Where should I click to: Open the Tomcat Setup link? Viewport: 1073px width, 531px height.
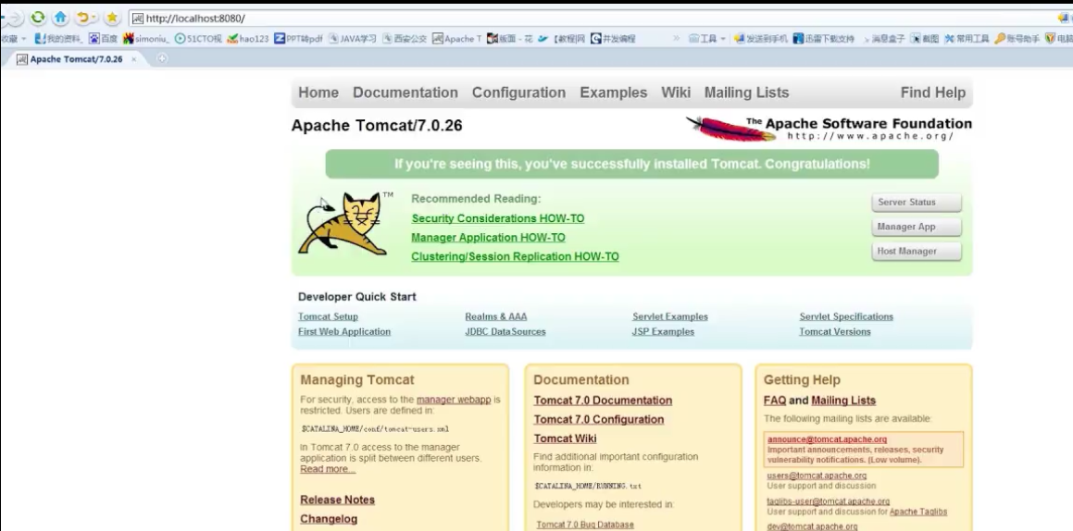coord(328,316)
